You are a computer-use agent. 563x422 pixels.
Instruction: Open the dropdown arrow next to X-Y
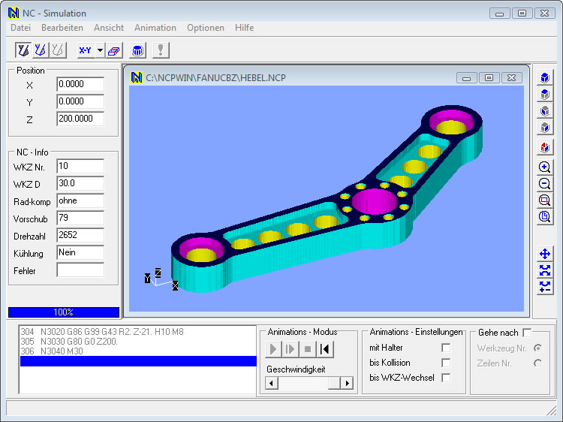click(100, 50)
